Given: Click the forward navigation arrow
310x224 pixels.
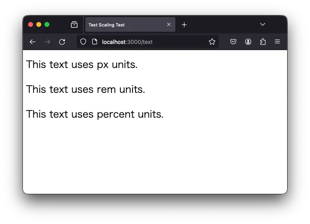Looking at the screenshot, I should 47,42.
